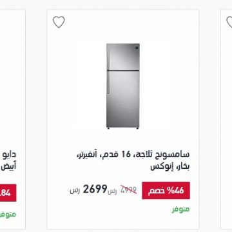Click the word إنوكس in product title
Image resolution: width=232 pixels, height=232 pixels.
tap(159, 167)
